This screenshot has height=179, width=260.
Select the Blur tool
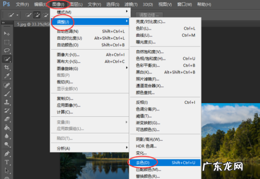pyautogui.click(x=7, y=136)
